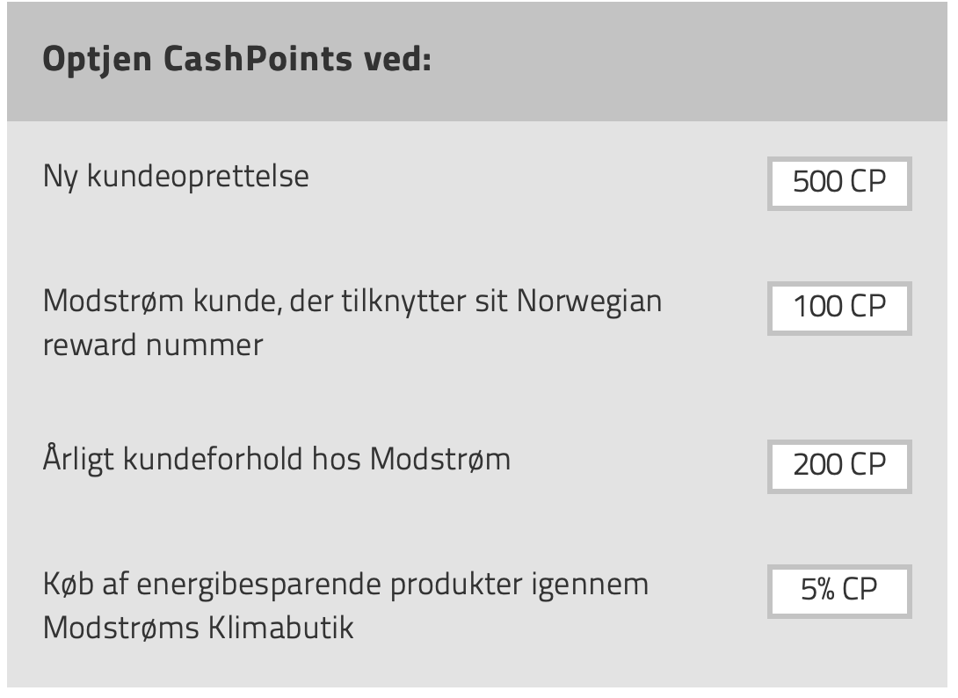Click the 5% CP badge
958x698 pixels.
tap(839, 590)
